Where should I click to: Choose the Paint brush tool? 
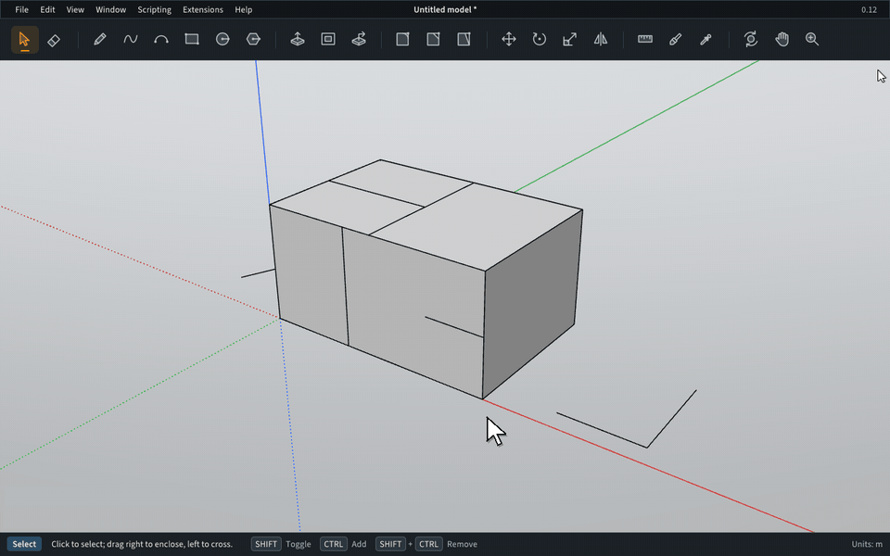pos(676,39)
